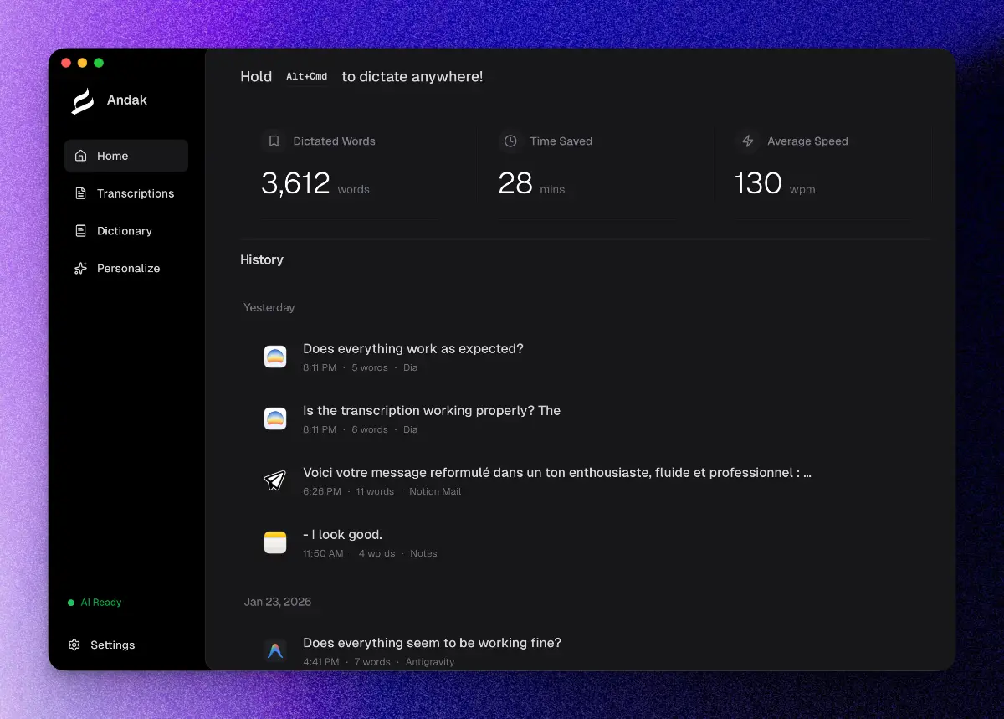Click the Alt+Cmd shortcut badge
The width and height of the screenshot is (1004, 719).
click(x=307, y=76)
